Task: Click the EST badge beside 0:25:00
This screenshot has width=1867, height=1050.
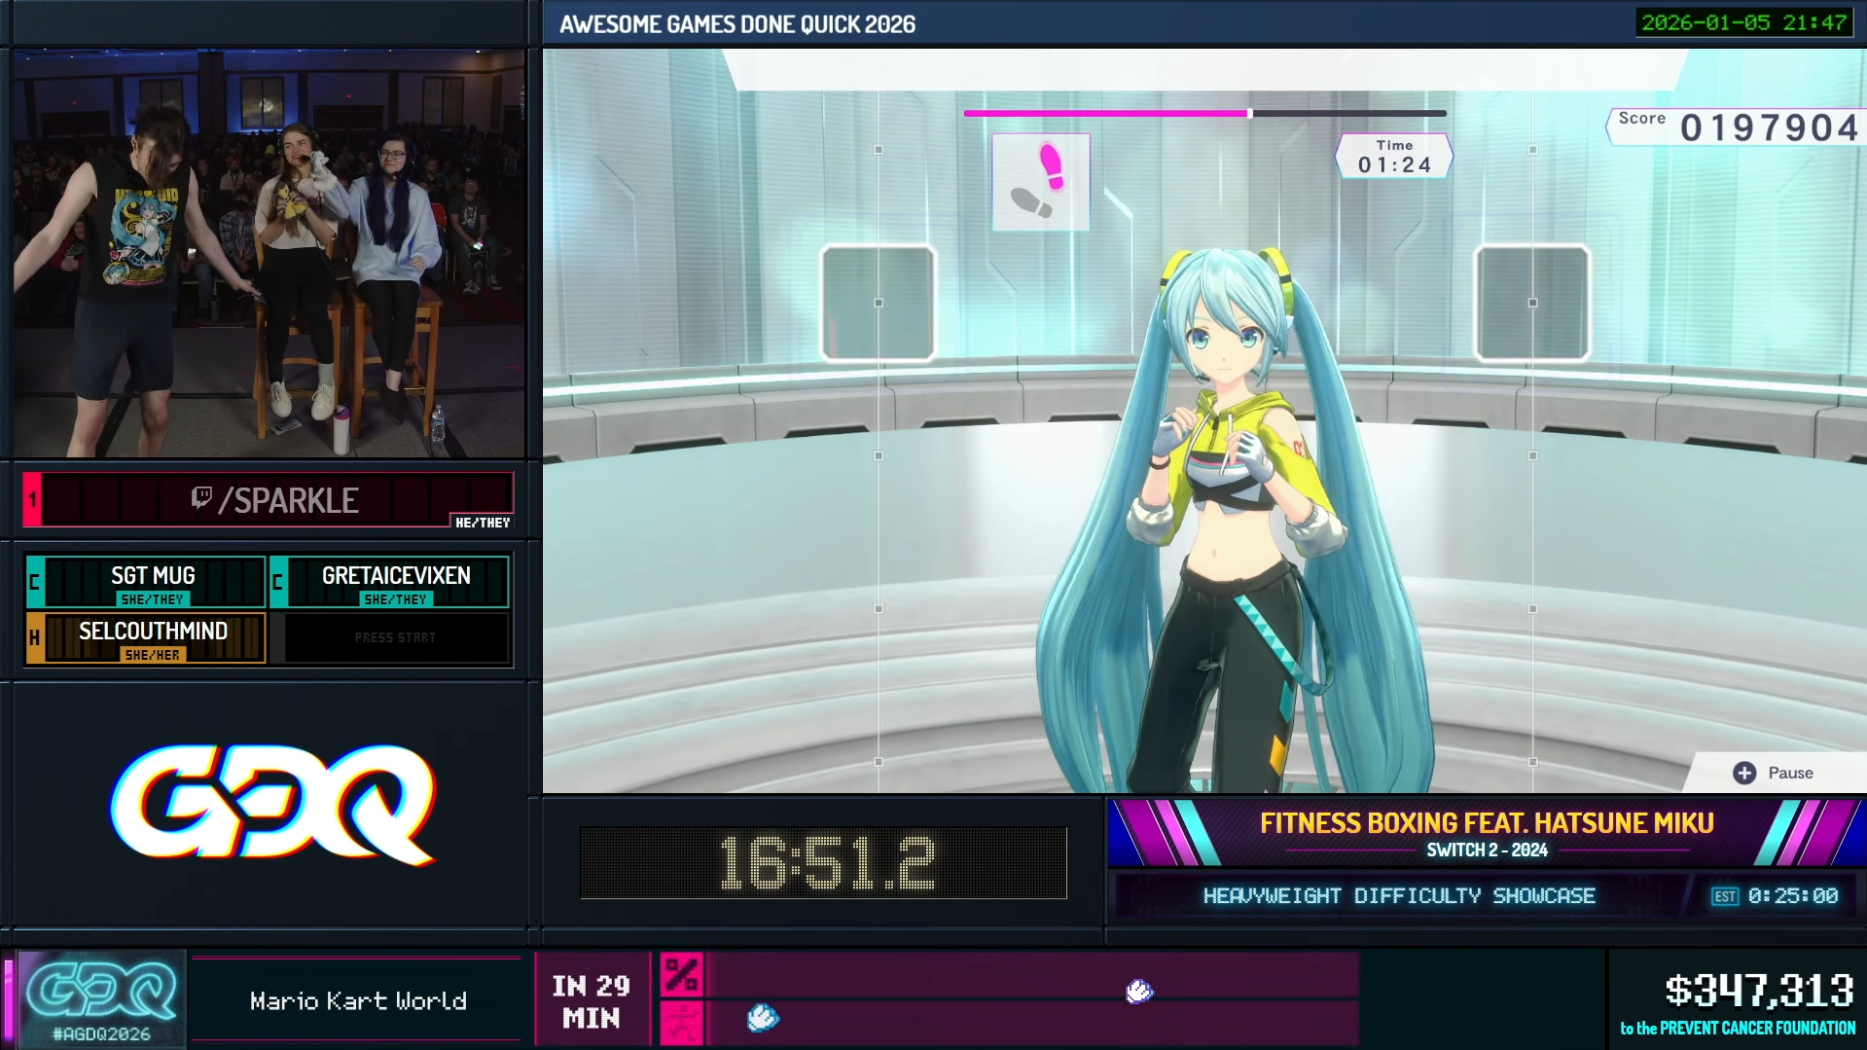Action: 1725,896
